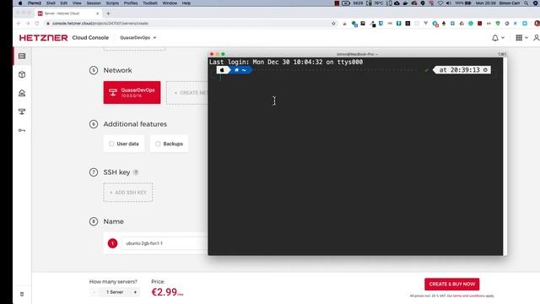Open the Profiles menu
The image size is (540, 304).
131,3
